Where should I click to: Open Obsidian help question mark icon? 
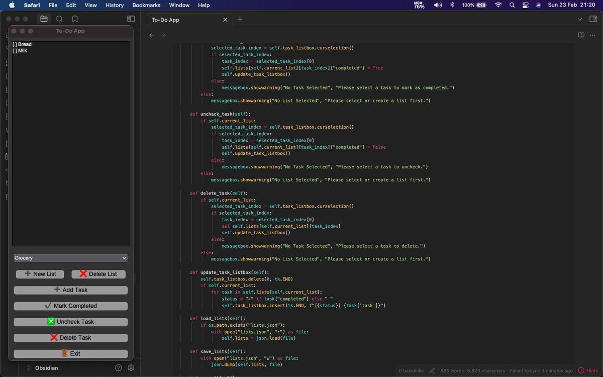pyautogui.click(x=119, y=368)
